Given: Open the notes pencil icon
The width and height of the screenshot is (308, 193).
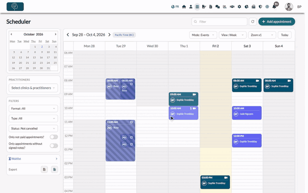Looking at the screenshot, I should (204, 7).
